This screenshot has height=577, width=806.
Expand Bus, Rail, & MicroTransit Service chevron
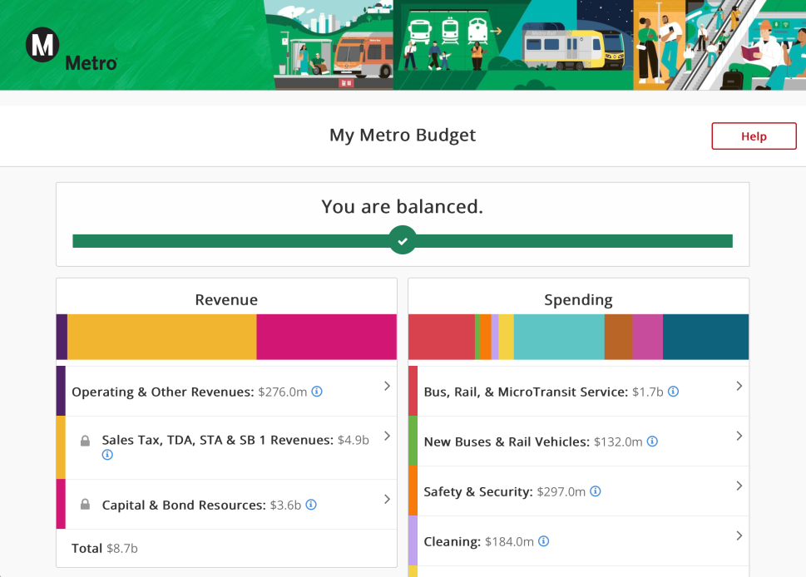(x=739, y=386)
